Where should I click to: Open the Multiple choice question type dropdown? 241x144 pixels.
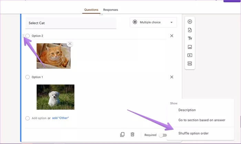(x=153, y=22)
